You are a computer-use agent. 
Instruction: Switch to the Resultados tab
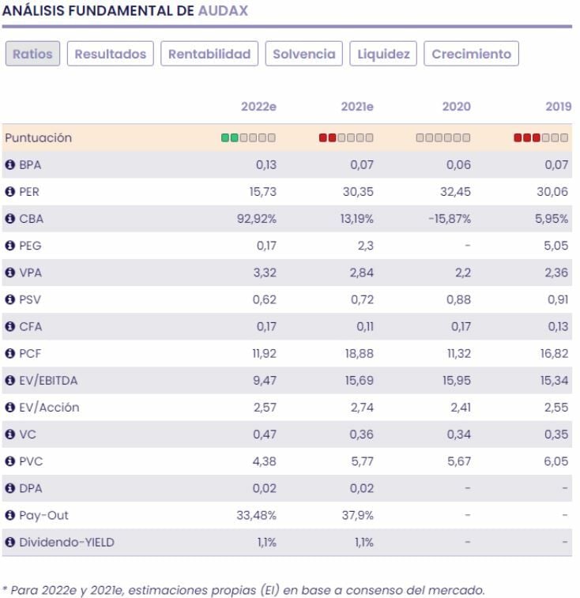pyautogui.click(x=111, y=55)
